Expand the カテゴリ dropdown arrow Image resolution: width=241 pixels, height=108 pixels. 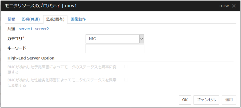tap(142, 39)
